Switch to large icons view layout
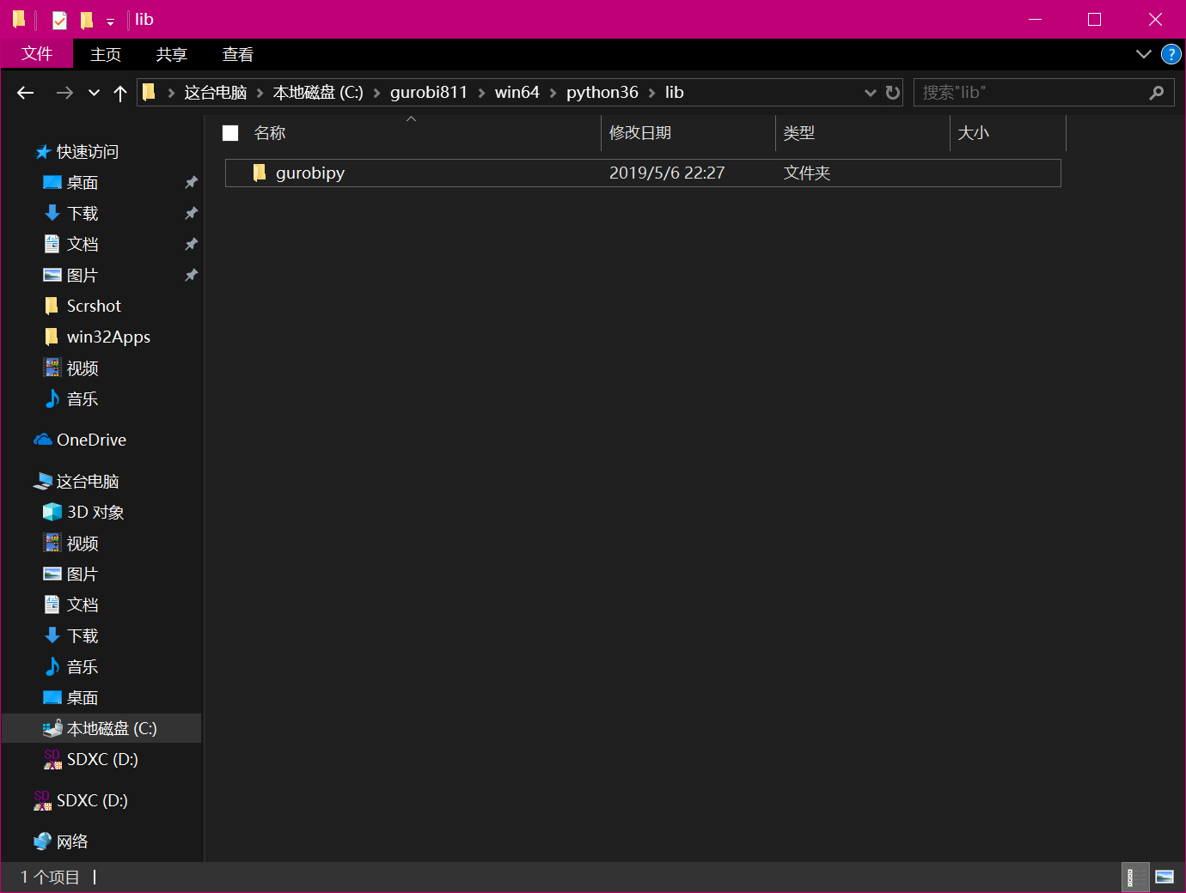This screenshot has height=893, width=1186. (1165, 877)
